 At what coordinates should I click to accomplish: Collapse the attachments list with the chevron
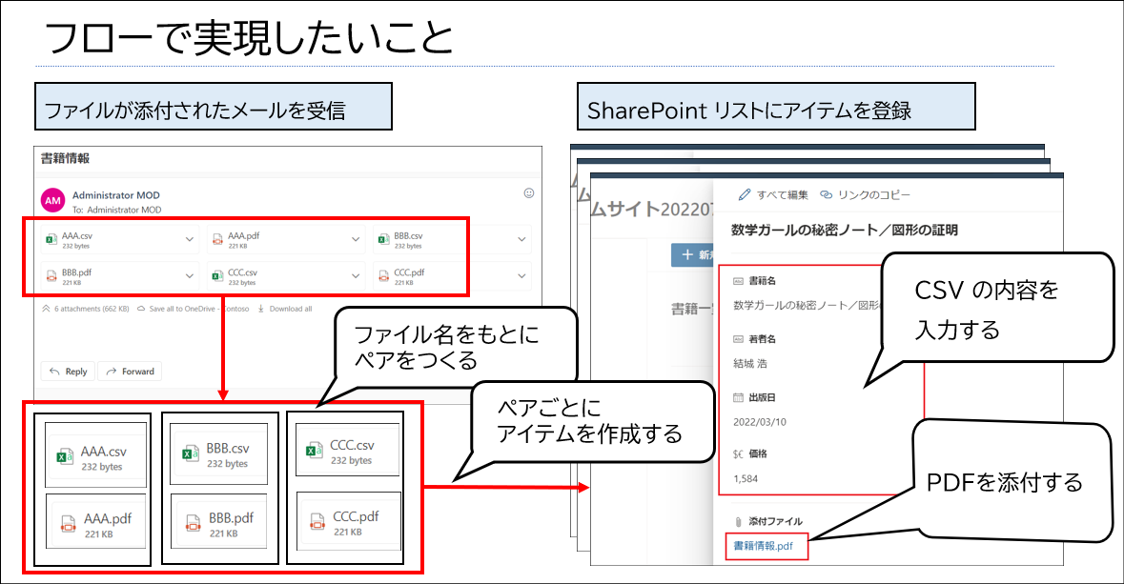pos(46,309)
